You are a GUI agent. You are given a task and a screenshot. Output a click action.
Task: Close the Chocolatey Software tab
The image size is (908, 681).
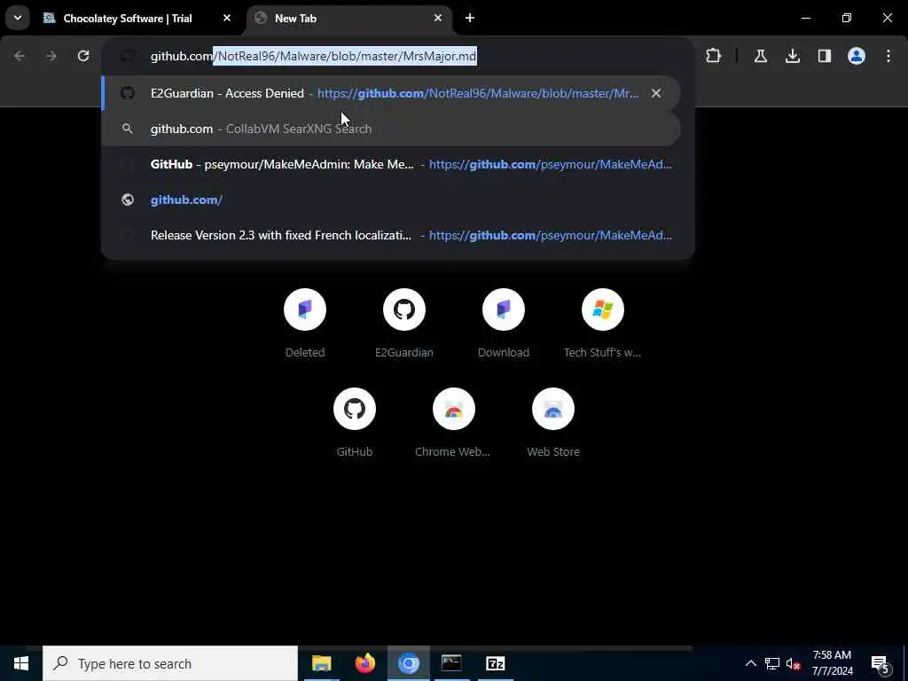[227, 18]
